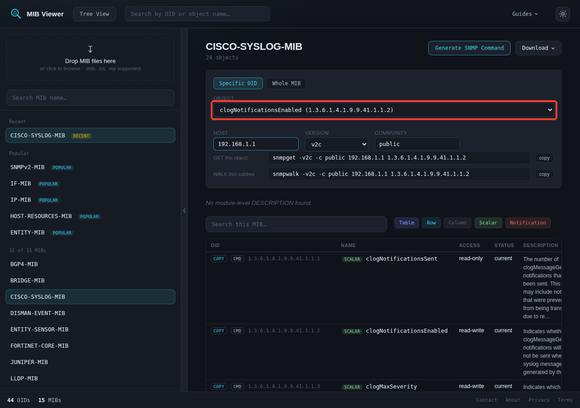580x408 pixels.
Task: Click the snmpwalk command text box
Action: coord(399,174)
